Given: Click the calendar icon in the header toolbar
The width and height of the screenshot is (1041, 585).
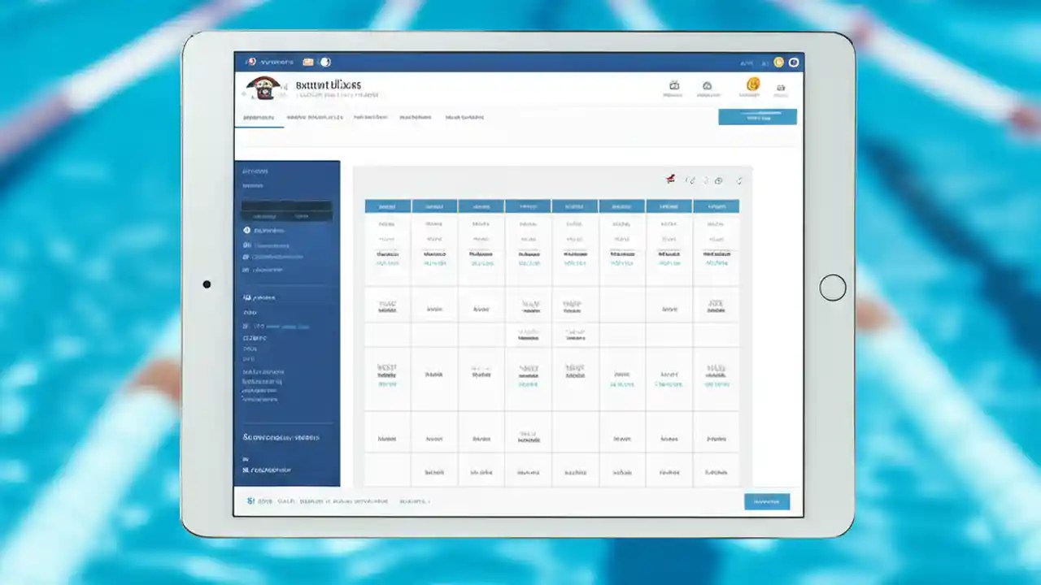Looking at the screenshot, I should tap(674, 85).
